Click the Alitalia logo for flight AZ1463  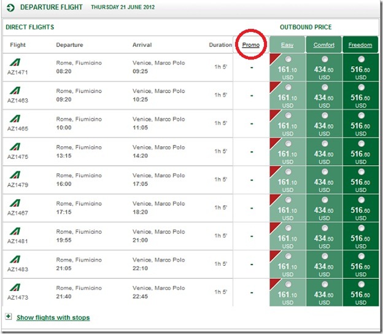tap(15, 90)
